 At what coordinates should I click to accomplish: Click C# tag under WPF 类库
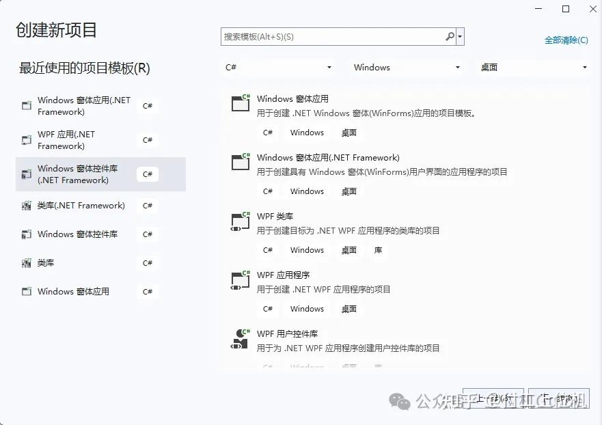tap(268, 250)
